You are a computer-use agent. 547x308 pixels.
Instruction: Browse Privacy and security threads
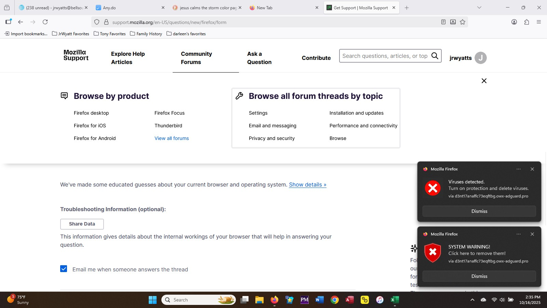click(x=272, y=138)
